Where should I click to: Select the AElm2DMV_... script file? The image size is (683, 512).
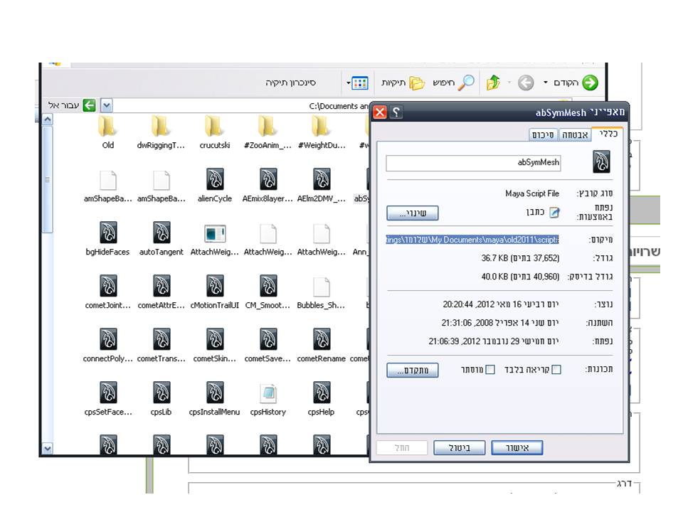(x=322, y=179)
